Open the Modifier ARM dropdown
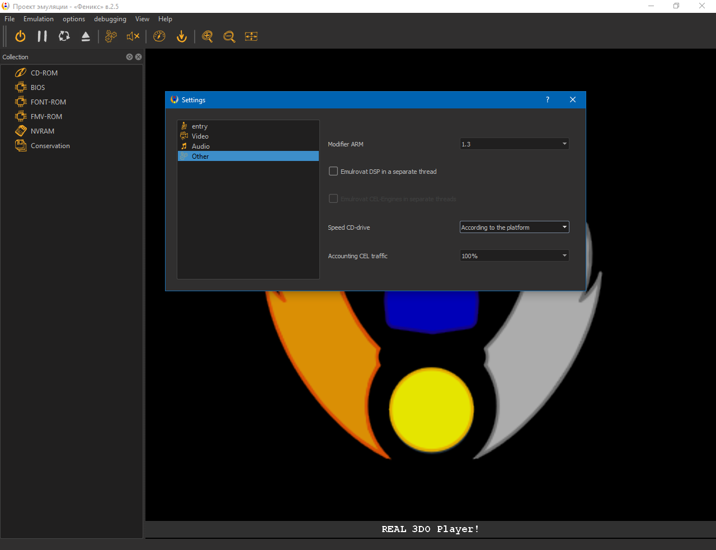The image size is (716, 550). tap(514, 144)
